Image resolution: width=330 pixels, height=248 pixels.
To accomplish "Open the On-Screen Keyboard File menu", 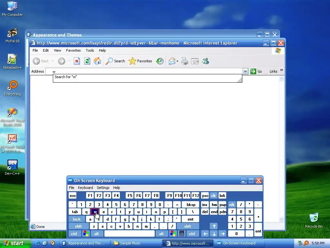I will click(x=72, y=188).
